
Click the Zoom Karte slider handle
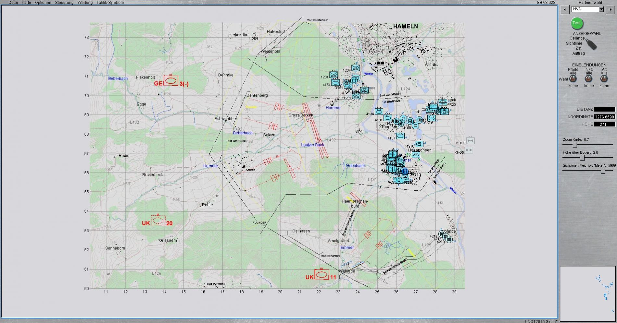pos(574,145)
